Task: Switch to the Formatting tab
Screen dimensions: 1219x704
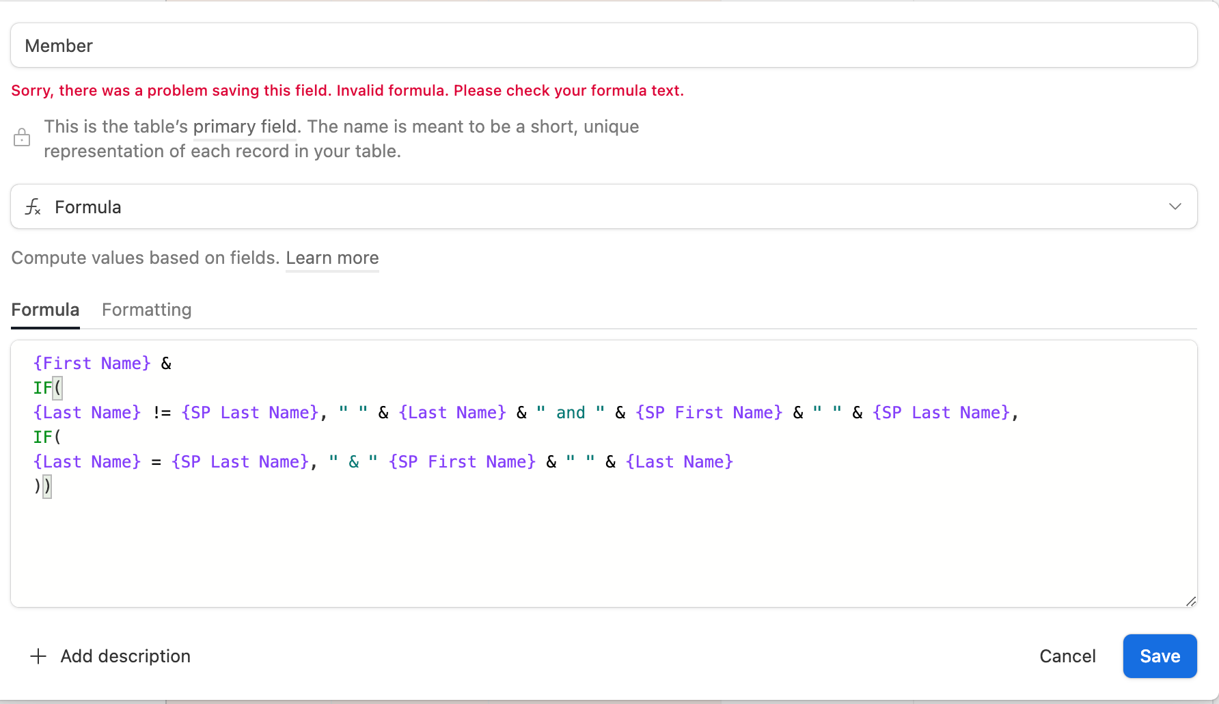Action: pyautogui.click(x=146, y=310)
